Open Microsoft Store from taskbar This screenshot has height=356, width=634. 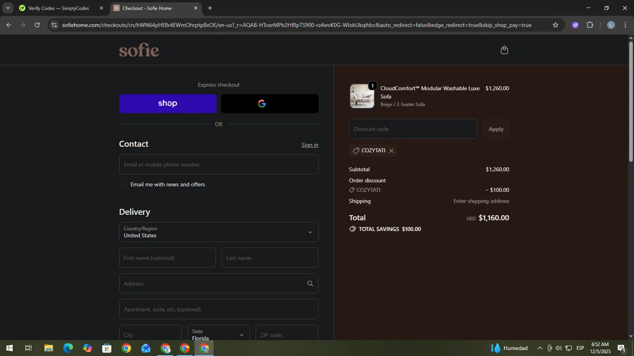(x=107, y=348)
